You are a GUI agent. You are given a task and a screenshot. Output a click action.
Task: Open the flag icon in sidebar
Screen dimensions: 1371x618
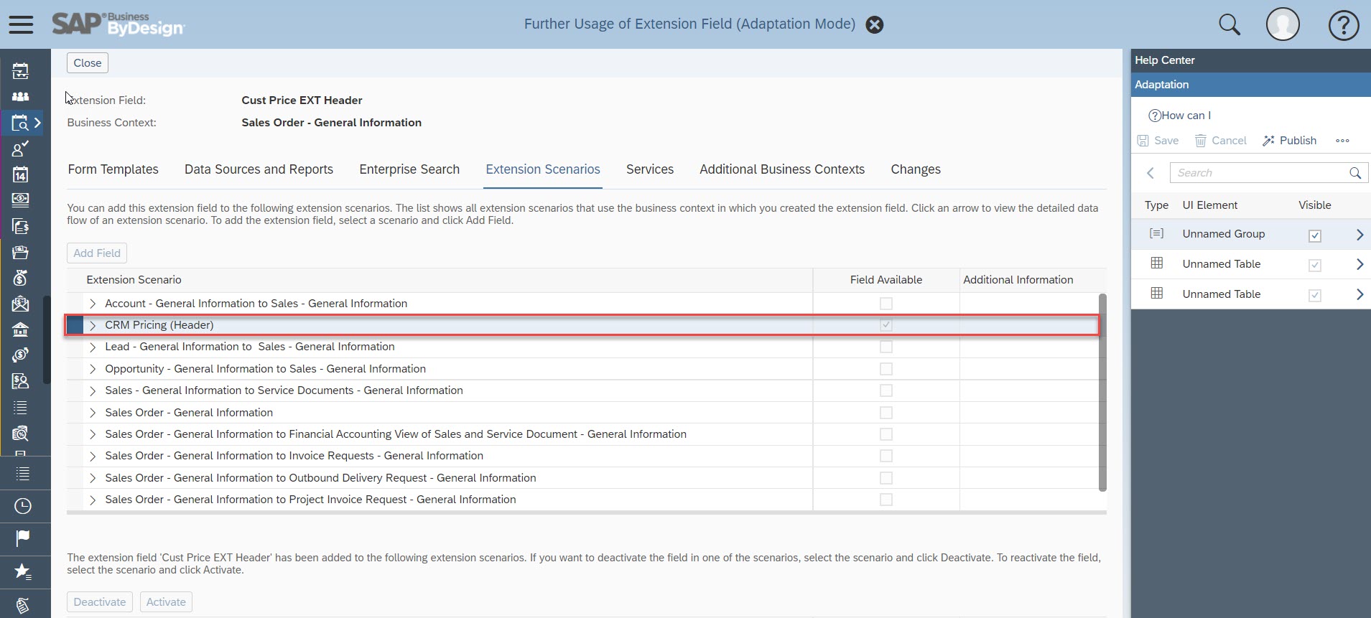point(23,538)
